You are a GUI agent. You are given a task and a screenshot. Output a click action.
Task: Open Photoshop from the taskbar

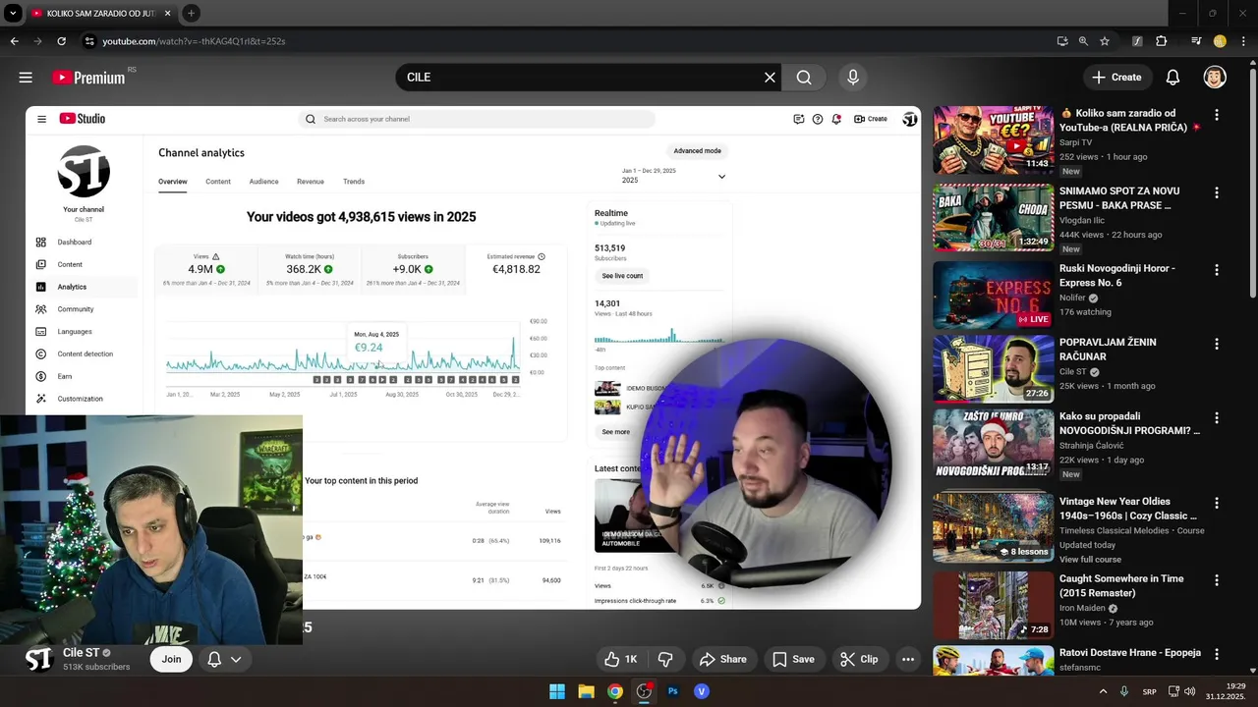coord(673,691)
